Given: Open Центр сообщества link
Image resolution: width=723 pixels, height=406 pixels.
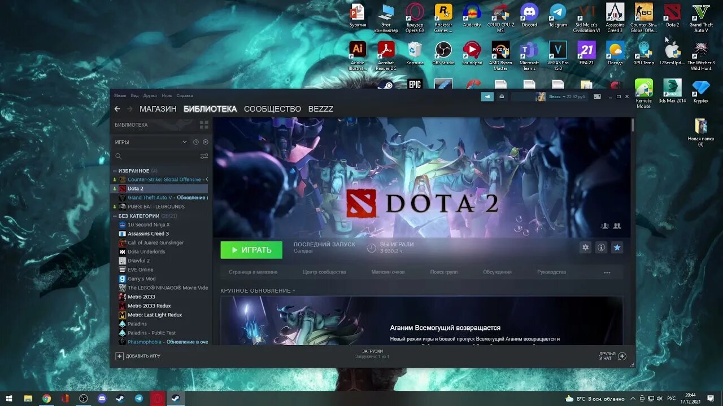Looking at the screenshot, I should coord(324,272).
